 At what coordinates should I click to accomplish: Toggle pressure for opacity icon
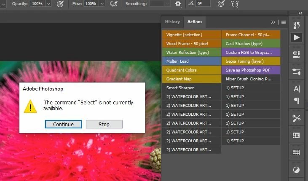coord(60,4)
